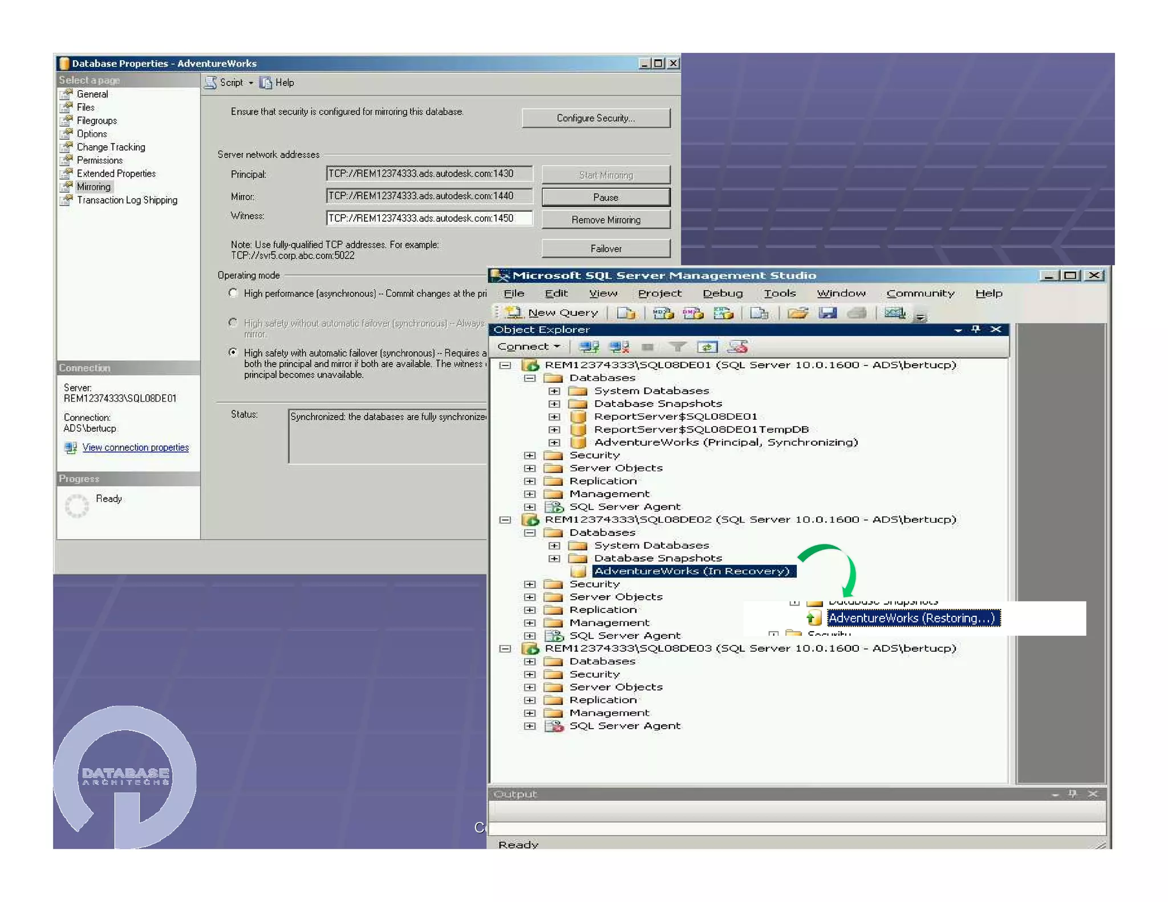The height and width of the screenshot is (902, 1168).
Task: Click the Start Mirroring button
Action: (606, 175)
